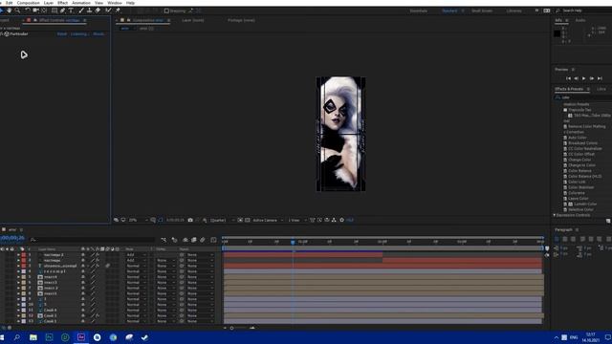Toggle region of interest button
The height and width of the screenshot is (344, 612).
[240, 220]
